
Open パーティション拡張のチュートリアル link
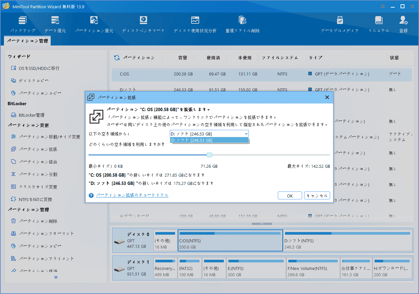click(x=132, y=195)
